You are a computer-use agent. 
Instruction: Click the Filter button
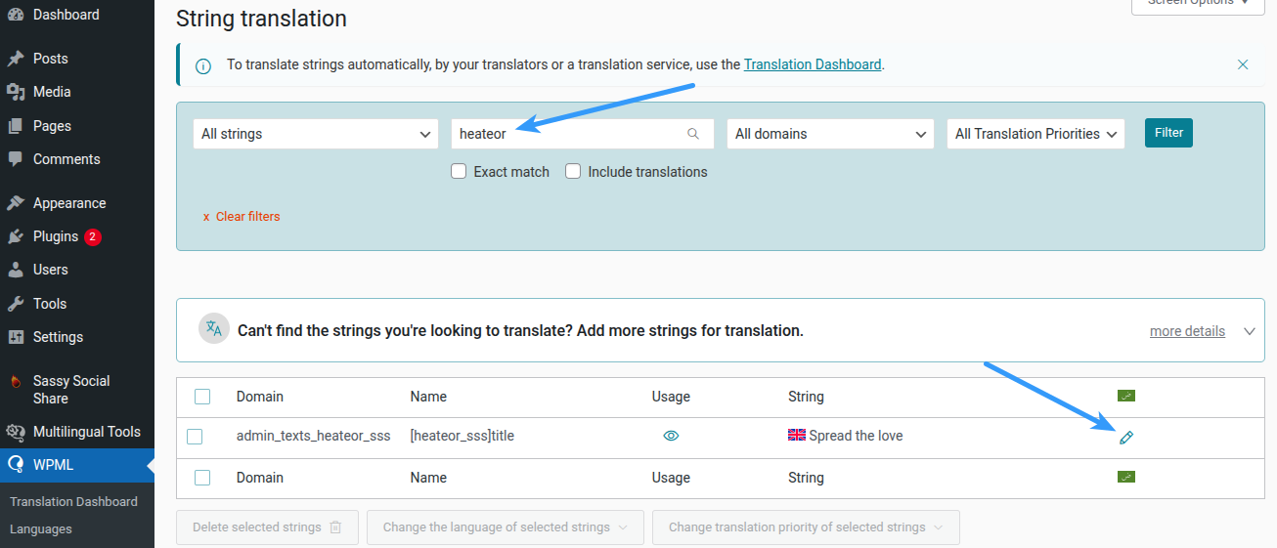(x=1168, y=133)
